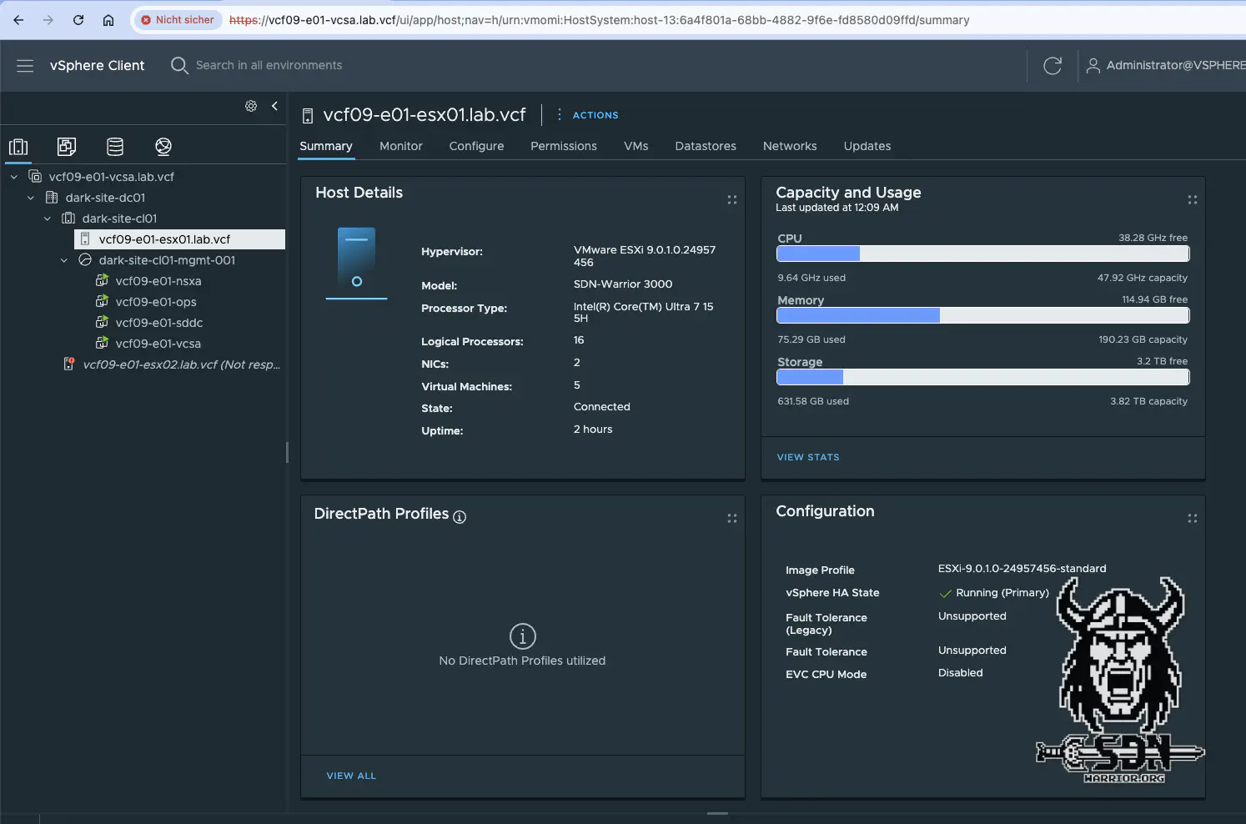This screenshot has height=824, width=1246.
Task: Click the CPU usage progress bar
Action: (982, 254)
